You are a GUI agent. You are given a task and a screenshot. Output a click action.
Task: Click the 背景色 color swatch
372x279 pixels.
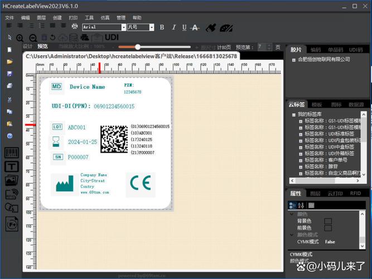click(328, 222)
